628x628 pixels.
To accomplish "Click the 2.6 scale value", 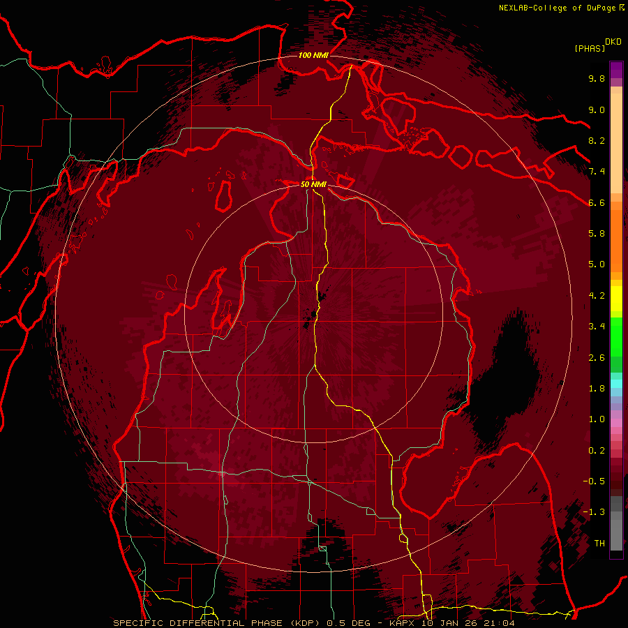I will click(597, 358).
